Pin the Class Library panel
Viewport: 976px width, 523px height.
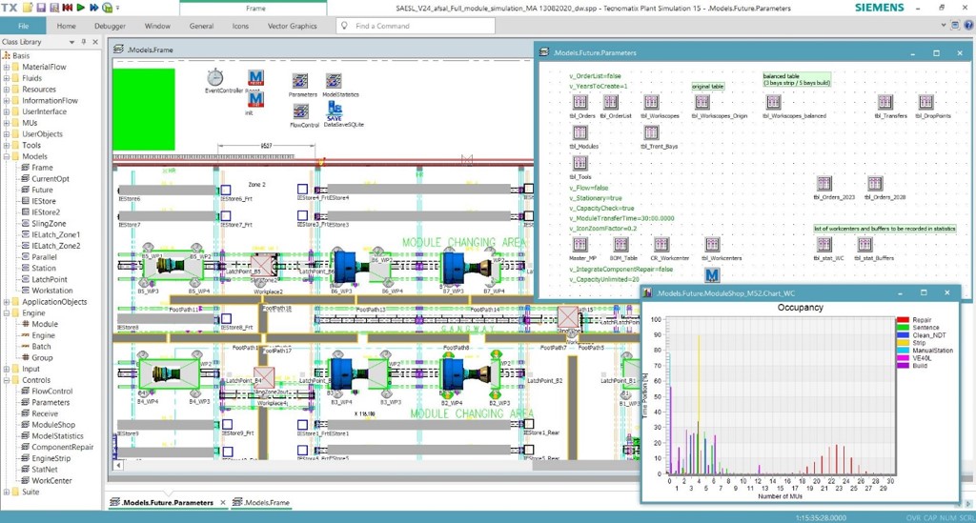(84, 42)
